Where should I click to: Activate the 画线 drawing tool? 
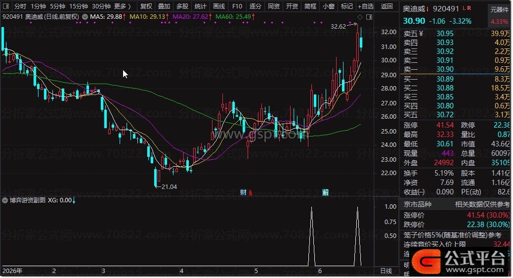[x=219, y=6]
